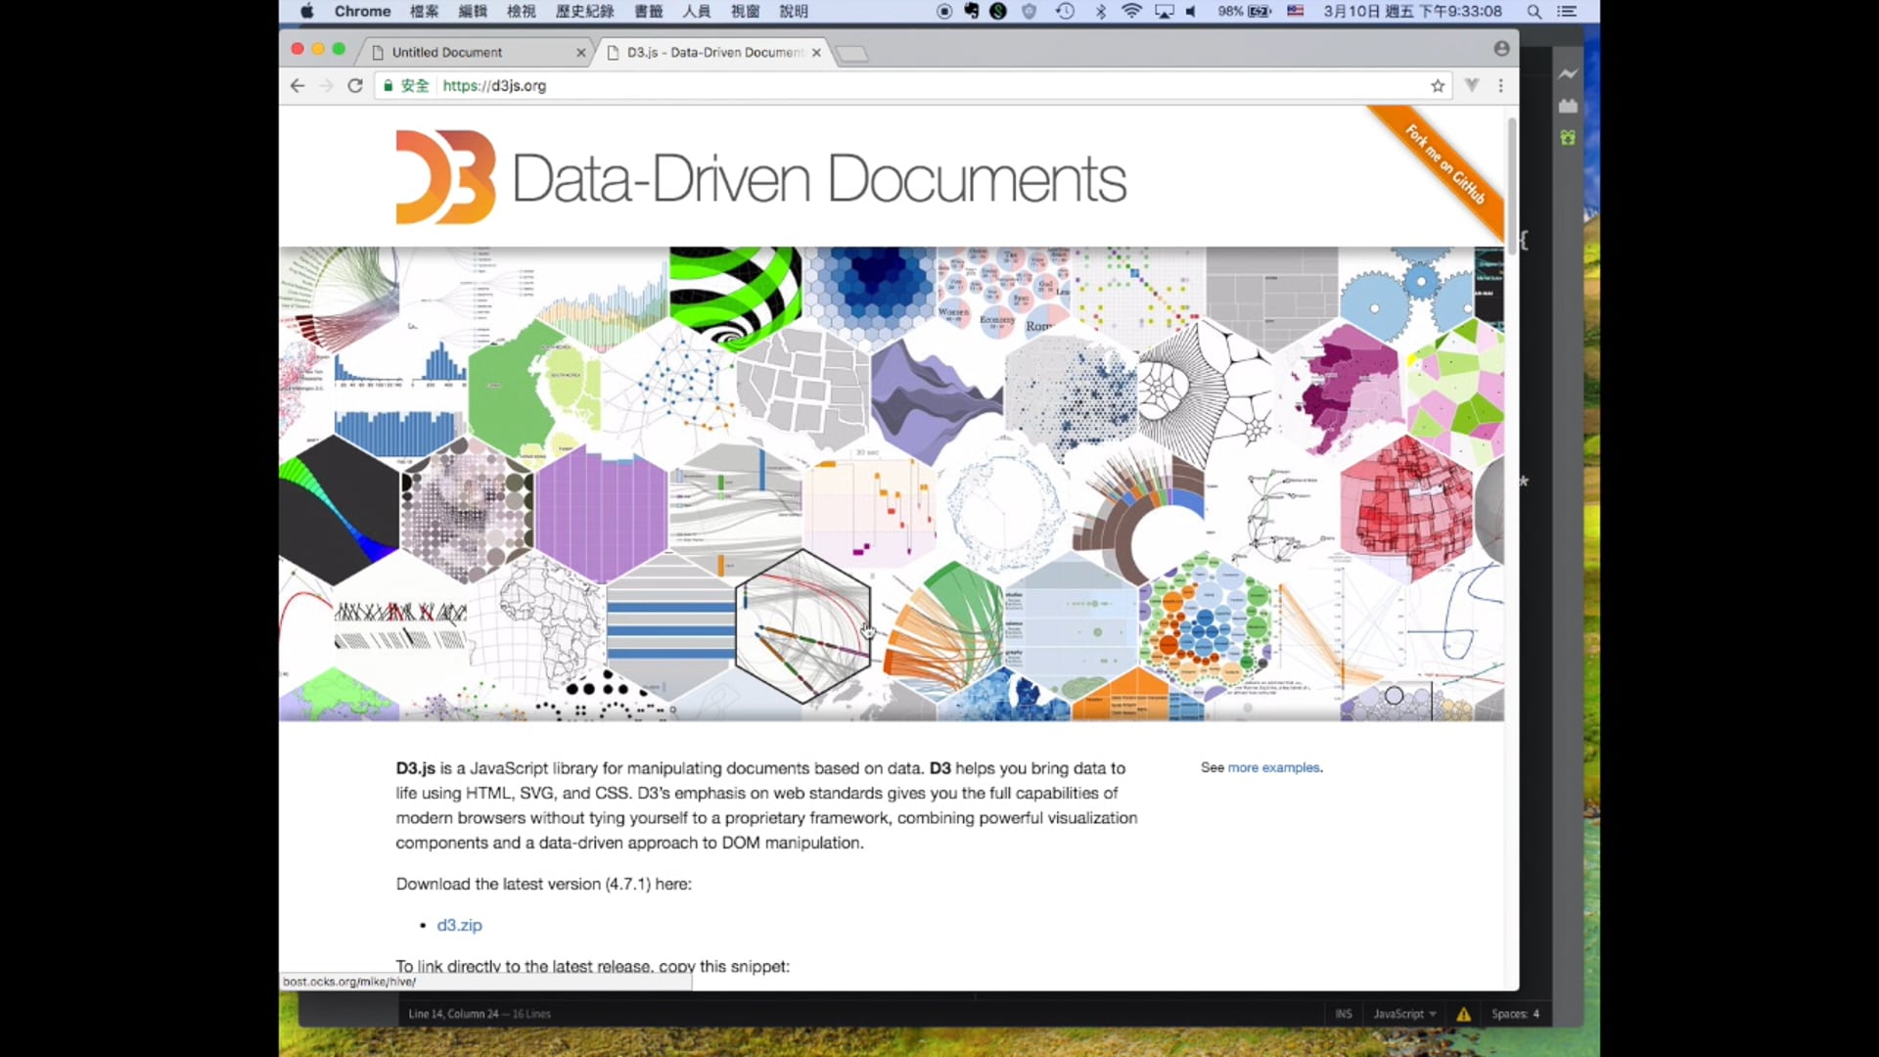The height and width of the screenshot is (1057, 1879).
Task: Switch to Untitled Document tab
Action: pos(447,53)
